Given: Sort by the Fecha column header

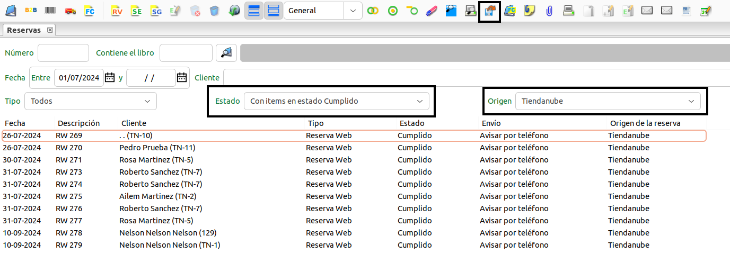Looking at the screenshot, I should click(15, 123).
